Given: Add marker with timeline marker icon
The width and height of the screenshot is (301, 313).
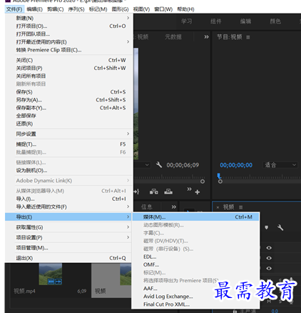Looking at the screenshot, I should click(267, 228).
